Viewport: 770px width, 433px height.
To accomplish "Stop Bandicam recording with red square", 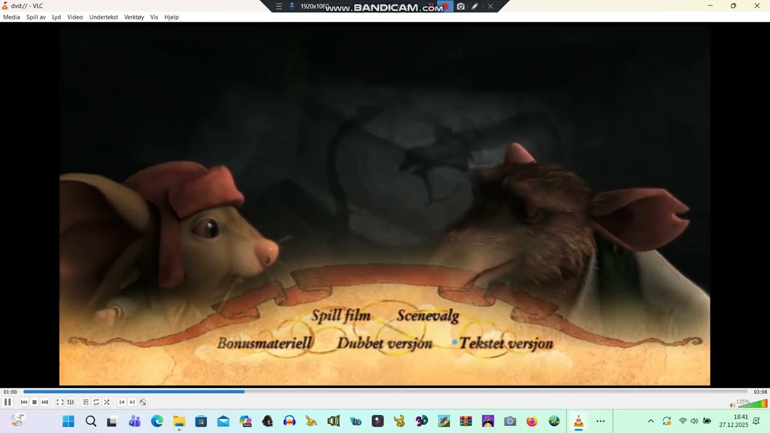I will [446, 6].
